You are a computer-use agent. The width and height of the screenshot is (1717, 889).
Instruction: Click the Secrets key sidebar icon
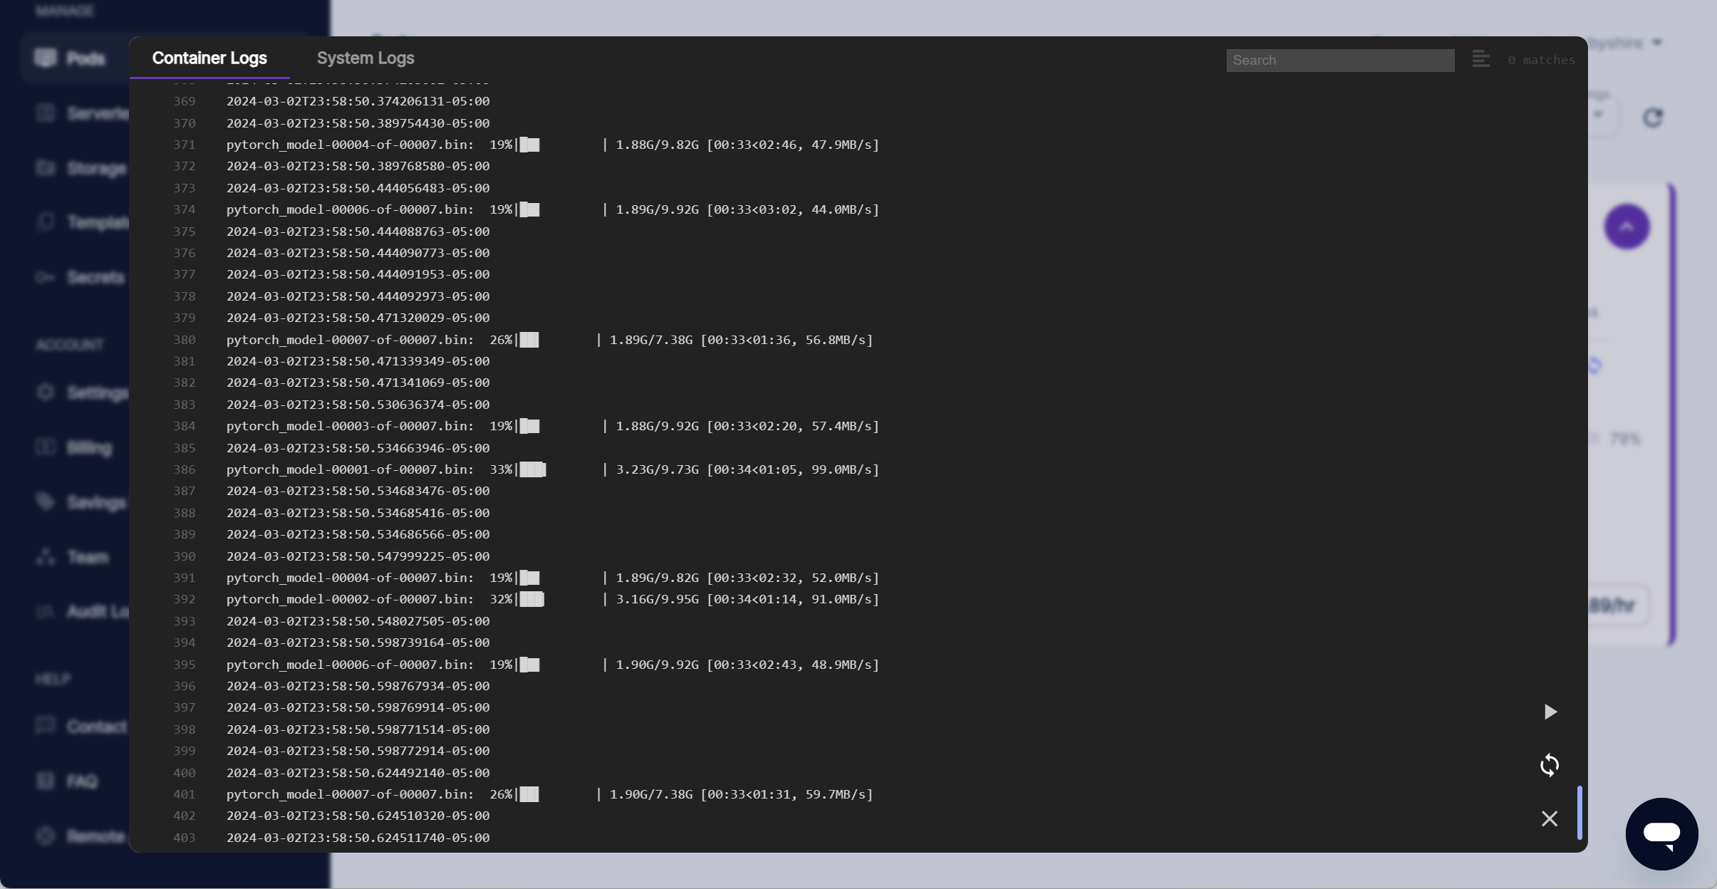pos(46,277)
